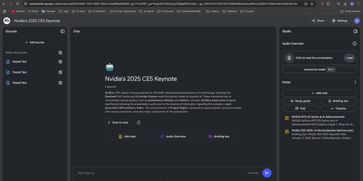Open the NVIDIA RTX 50 Series note icon
363x181 pixels.
287,118
